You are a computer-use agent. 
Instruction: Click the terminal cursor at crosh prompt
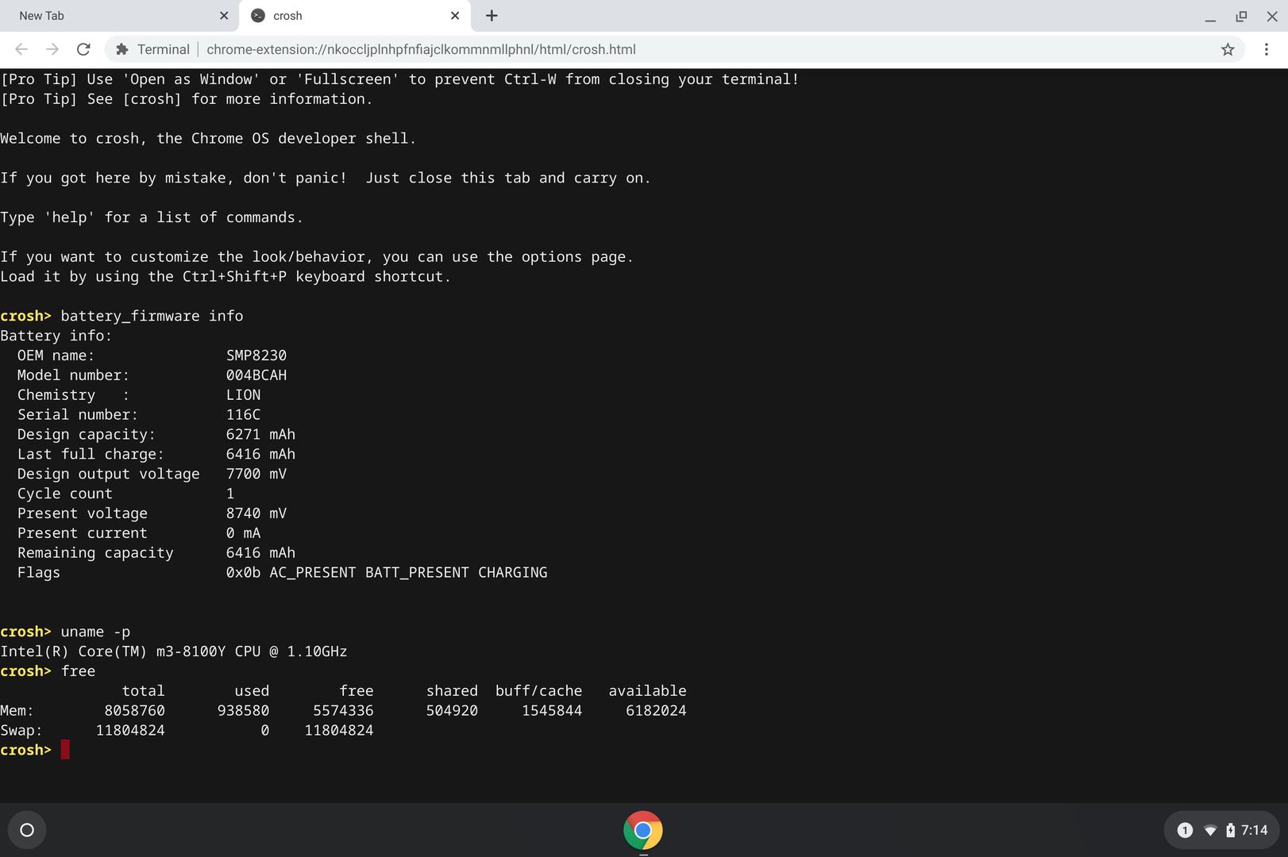(x=65, y=750)
